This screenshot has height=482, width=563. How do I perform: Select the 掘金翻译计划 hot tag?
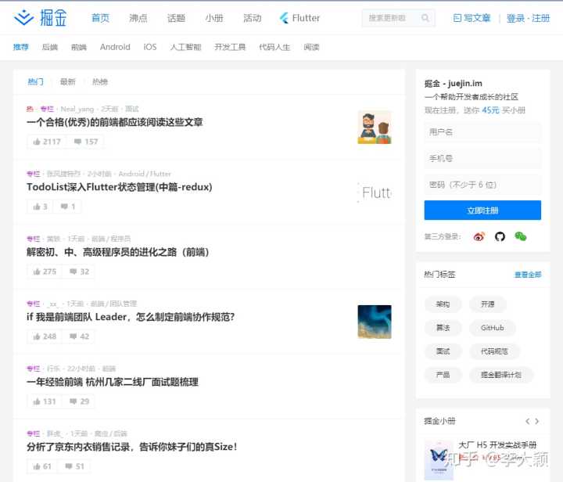coord(501,375)
